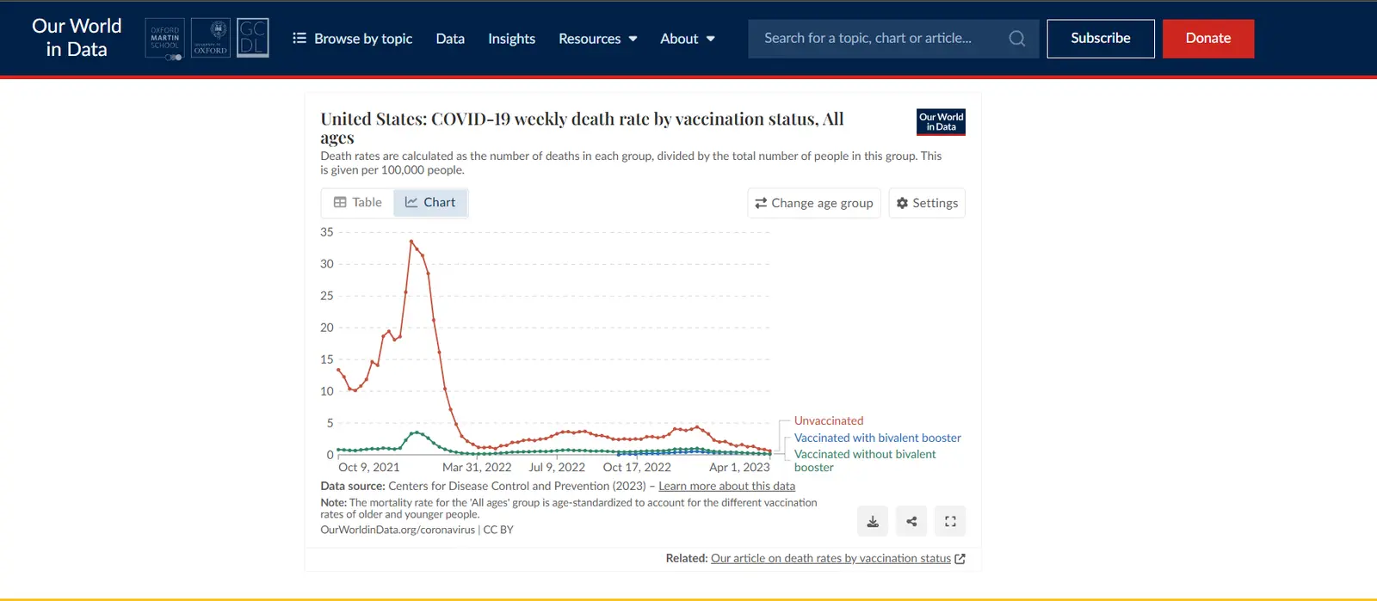Click the search magnifier icon

[1017, 39]
